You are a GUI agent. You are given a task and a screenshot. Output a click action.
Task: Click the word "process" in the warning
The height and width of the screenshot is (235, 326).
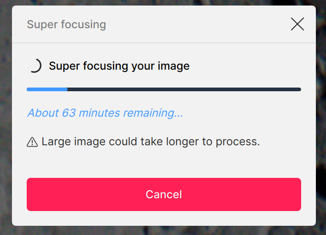[241, 141]
